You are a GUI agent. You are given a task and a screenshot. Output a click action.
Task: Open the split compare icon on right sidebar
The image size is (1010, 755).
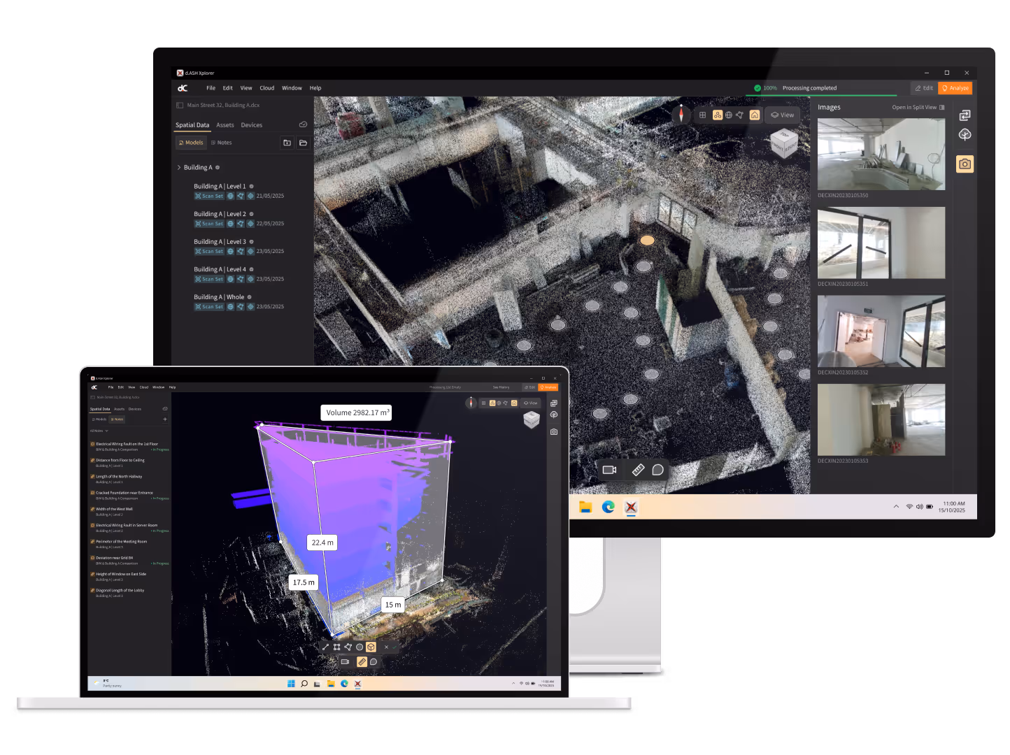[965, 115]
